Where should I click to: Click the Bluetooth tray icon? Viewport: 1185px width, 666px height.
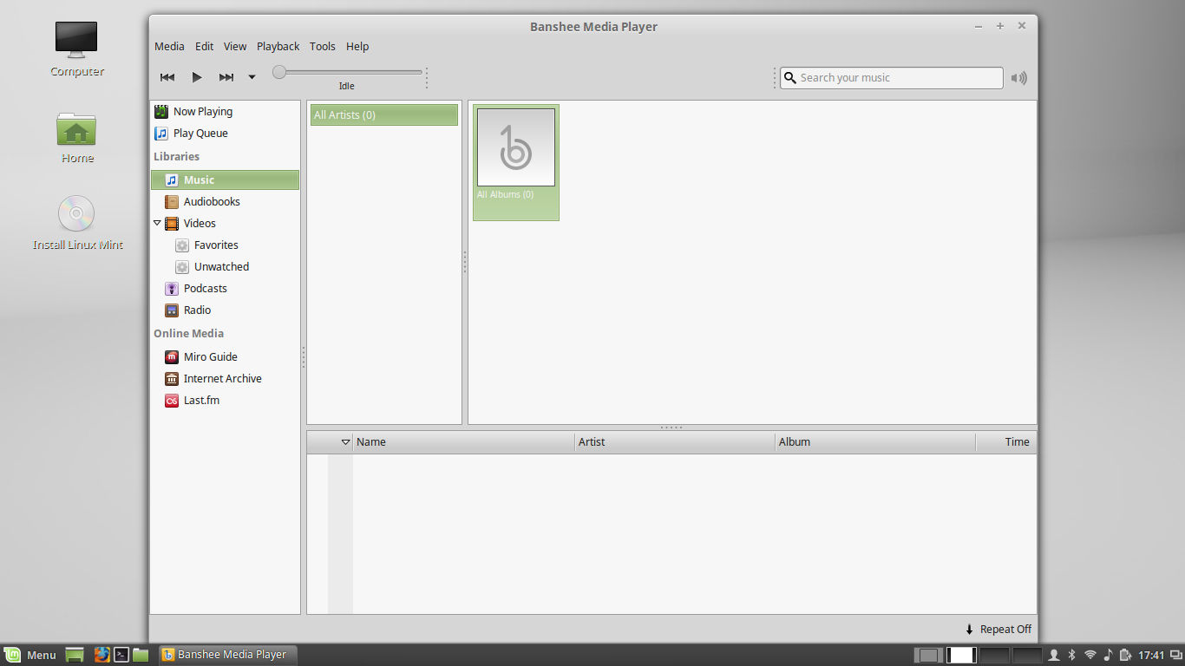point(1071,655)
